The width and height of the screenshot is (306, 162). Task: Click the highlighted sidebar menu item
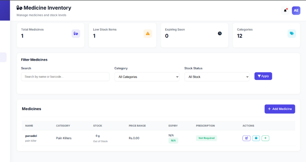tap(3, 57)
